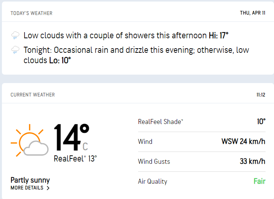Select the Wind Gusts 33 km/h value
The height and width of the screenshot is (199, 274).
tap(252, 161)
